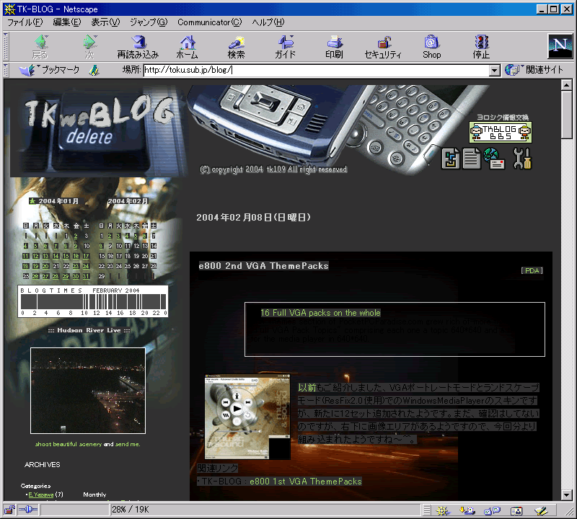
Task: Reload the page with 再読み込み
Action: (138, 47)
